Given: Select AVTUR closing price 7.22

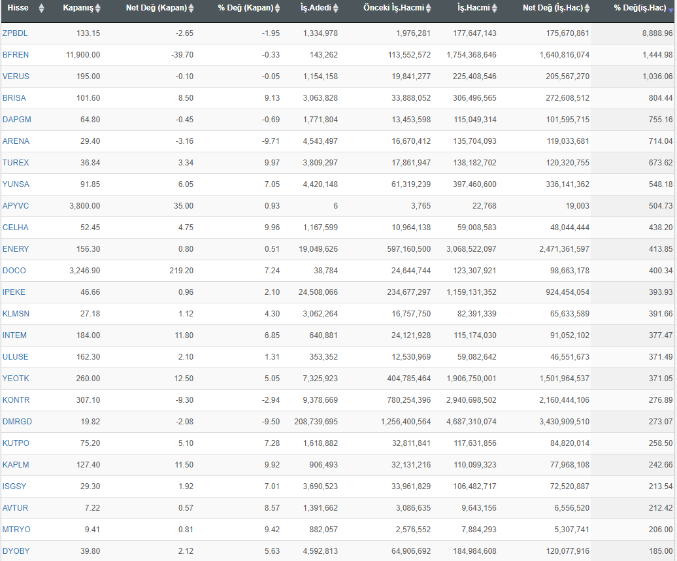Looking at the screenshot, I should (x=92, y=508).
